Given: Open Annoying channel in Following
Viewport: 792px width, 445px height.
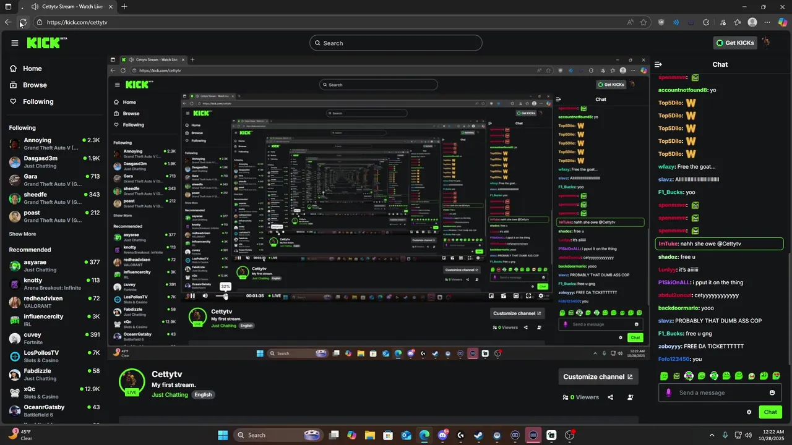Looking at the screenshot, I should click(54, 143).
